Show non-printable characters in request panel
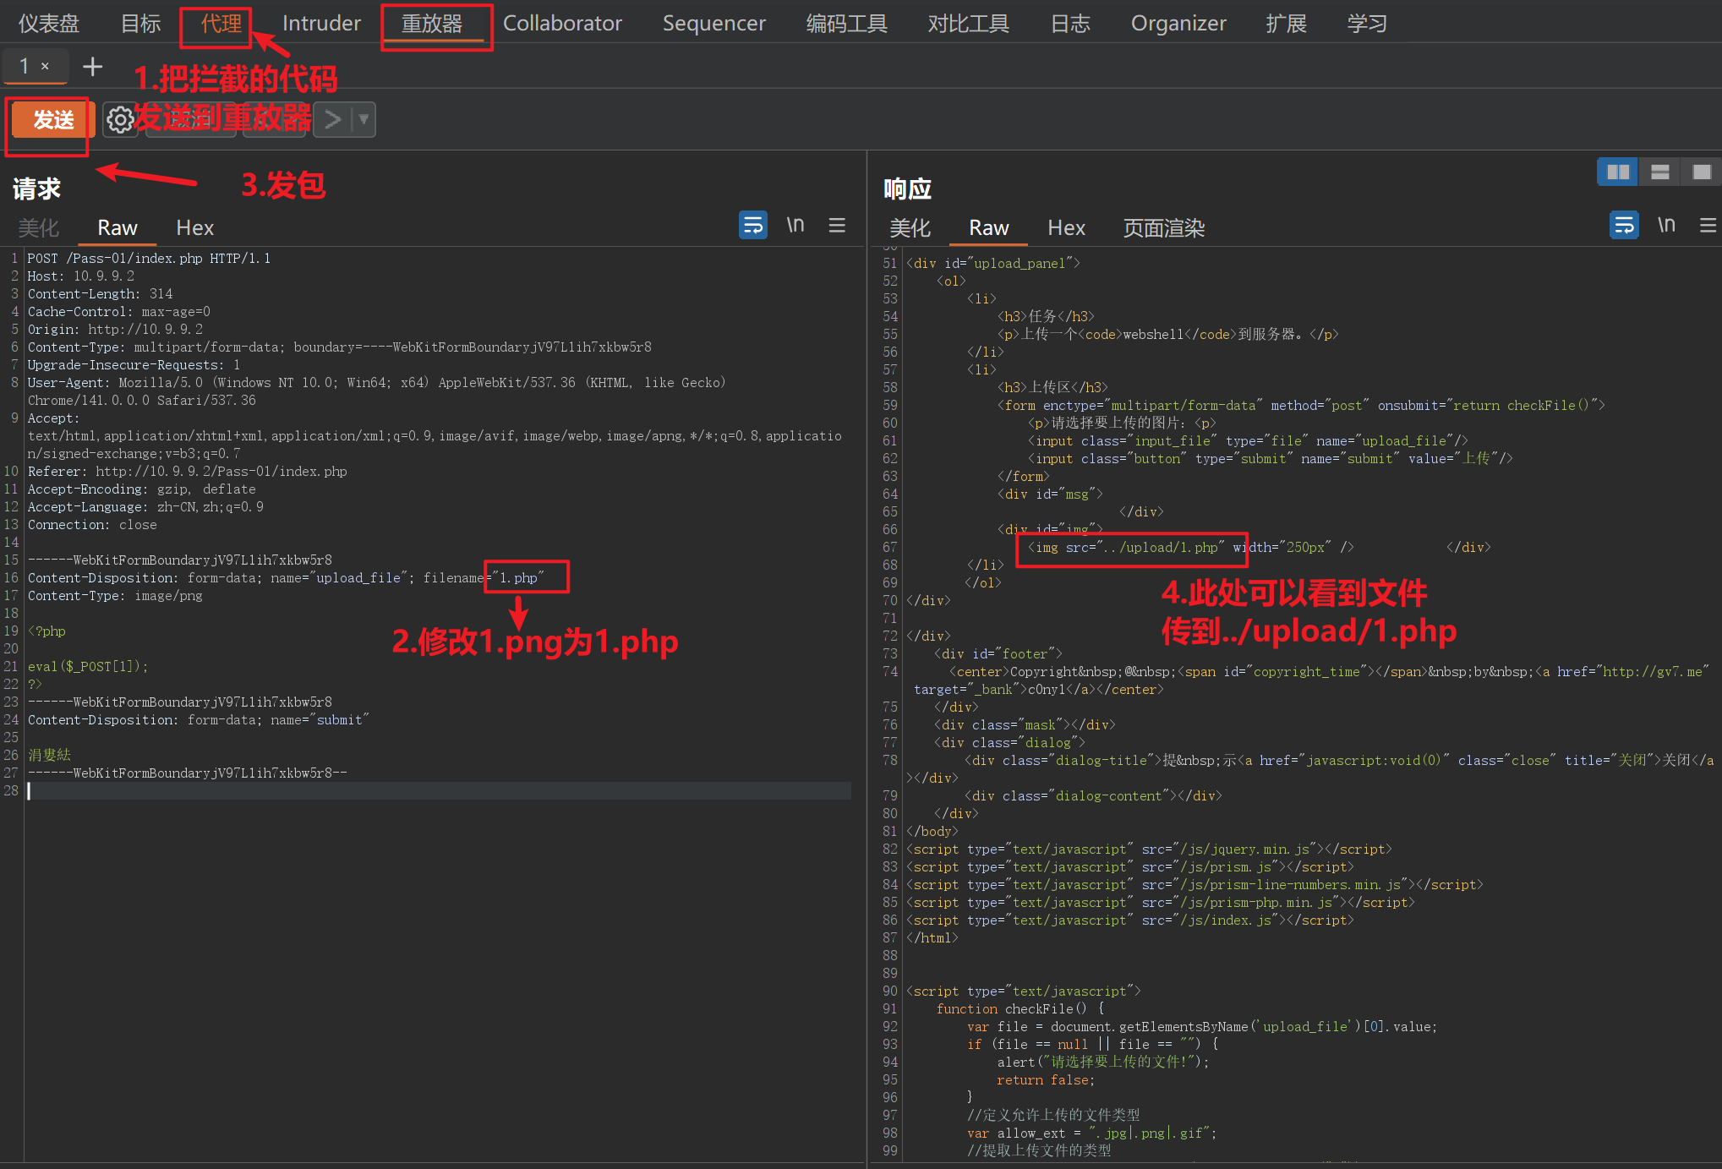This screenshot has width=1722, height=1169. click(795, 225)
